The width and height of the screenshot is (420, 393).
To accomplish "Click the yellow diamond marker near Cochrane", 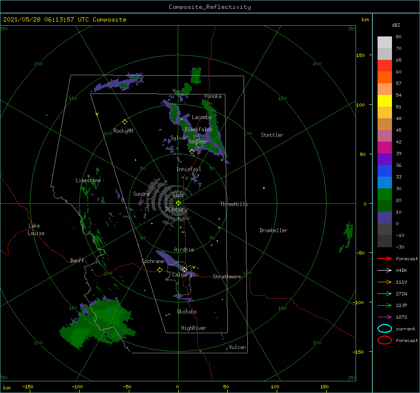I will point(160,270).
